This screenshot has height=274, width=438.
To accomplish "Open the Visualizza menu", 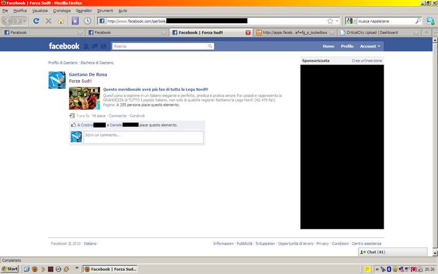I will (40, 11).
